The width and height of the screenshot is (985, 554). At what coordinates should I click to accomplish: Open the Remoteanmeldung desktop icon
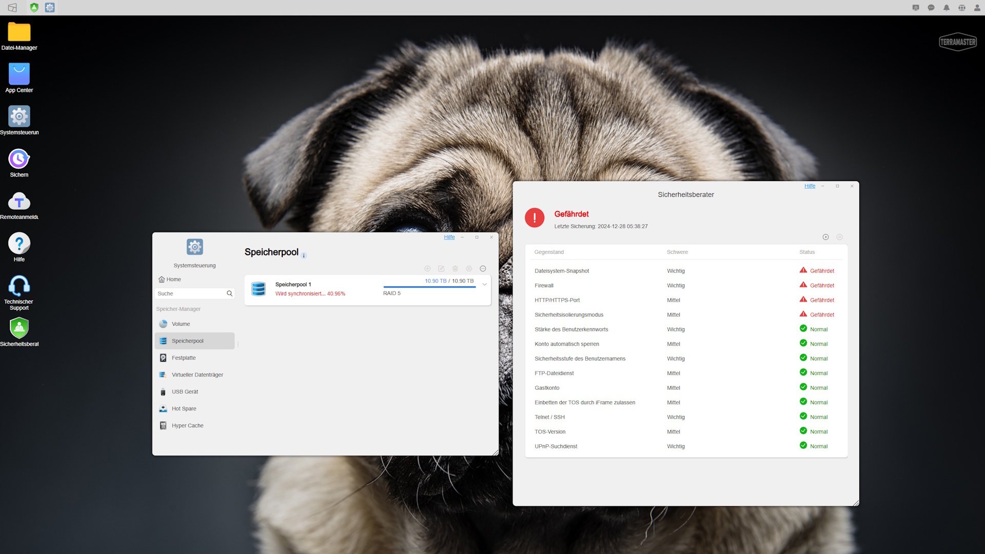[19, 205]
